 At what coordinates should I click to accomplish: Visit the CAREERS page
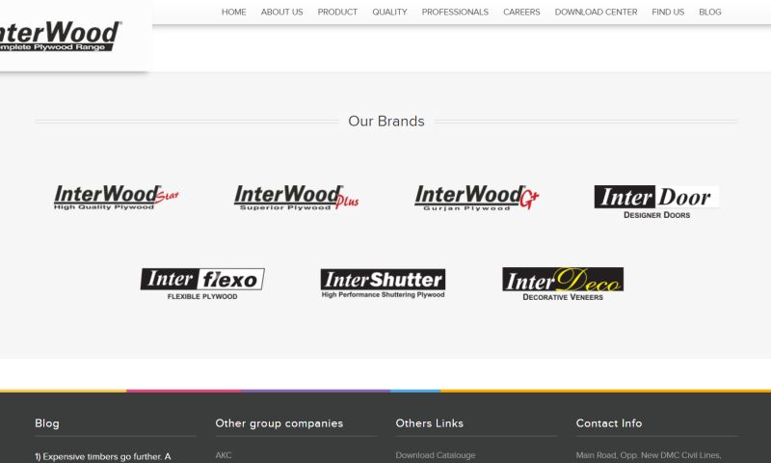[x=521, y=13]
